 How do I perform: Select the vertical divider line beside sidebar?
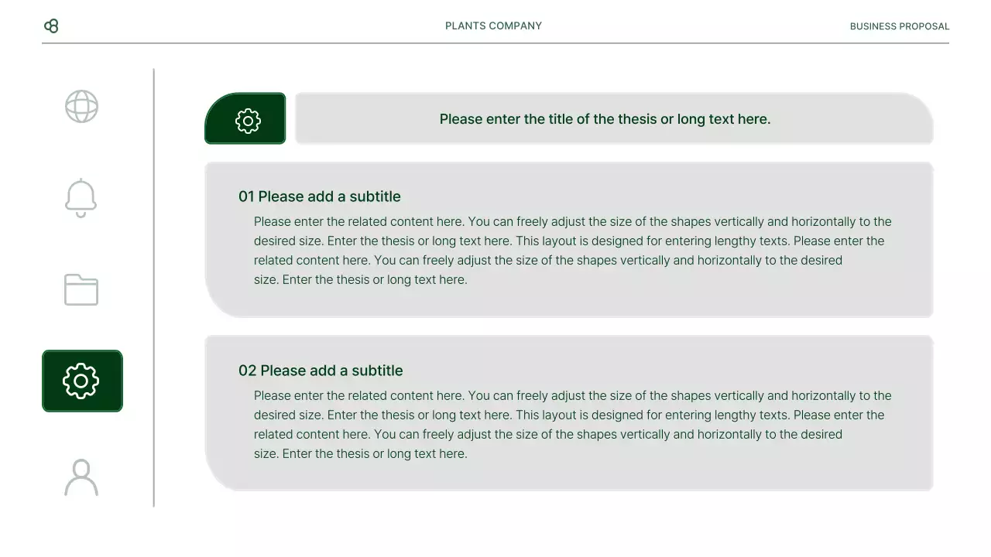point(154,288)
